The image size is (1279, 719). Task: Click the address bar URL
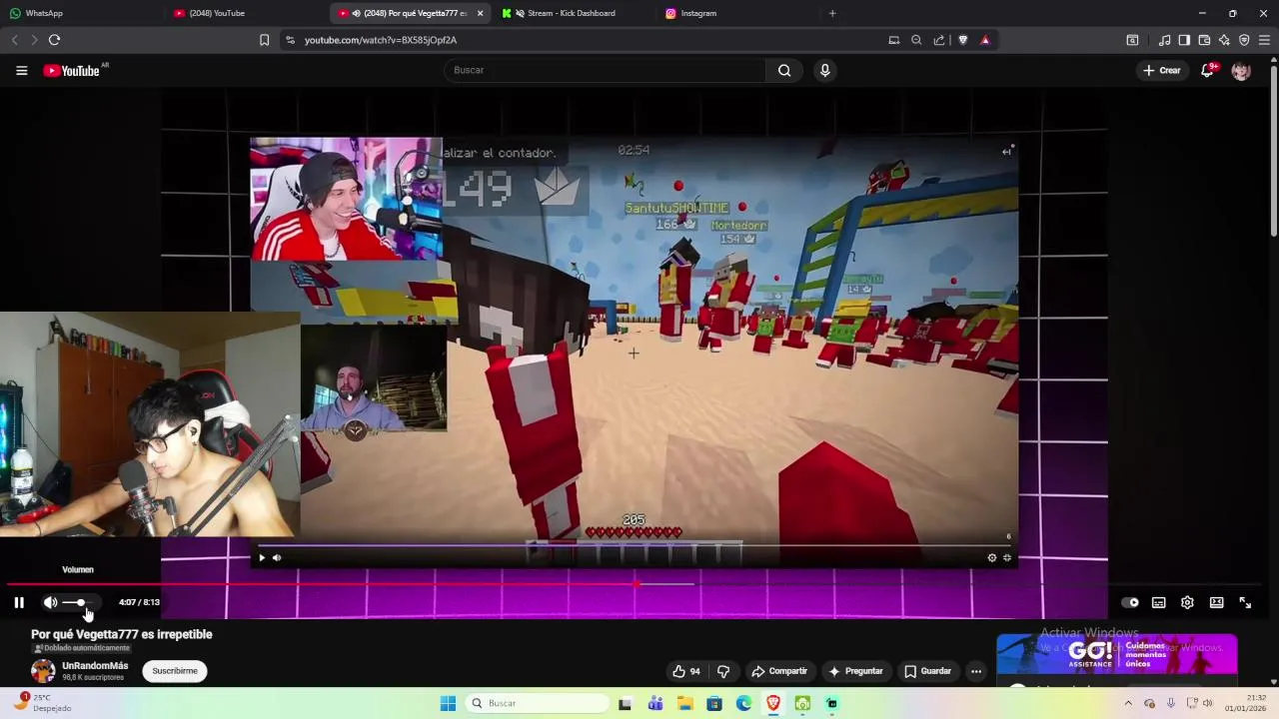[381, 40]
